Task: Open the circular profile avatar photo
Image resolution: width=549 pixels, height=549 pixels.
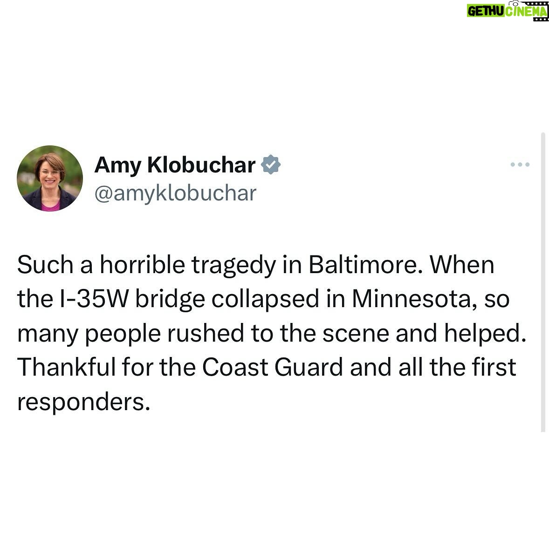Action: coord(50,178)
